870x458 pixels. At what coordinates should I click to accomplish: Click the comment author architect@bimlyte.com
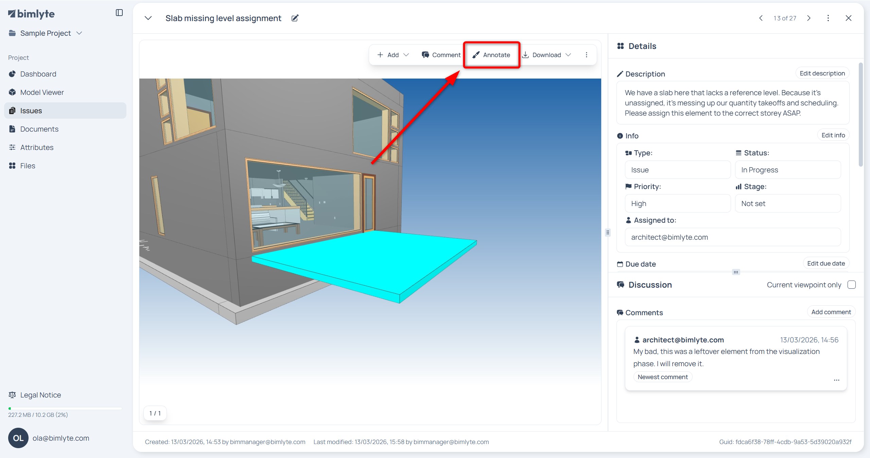tap(683, 340)
